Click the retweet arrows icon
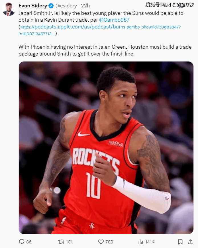 (61, 242)
